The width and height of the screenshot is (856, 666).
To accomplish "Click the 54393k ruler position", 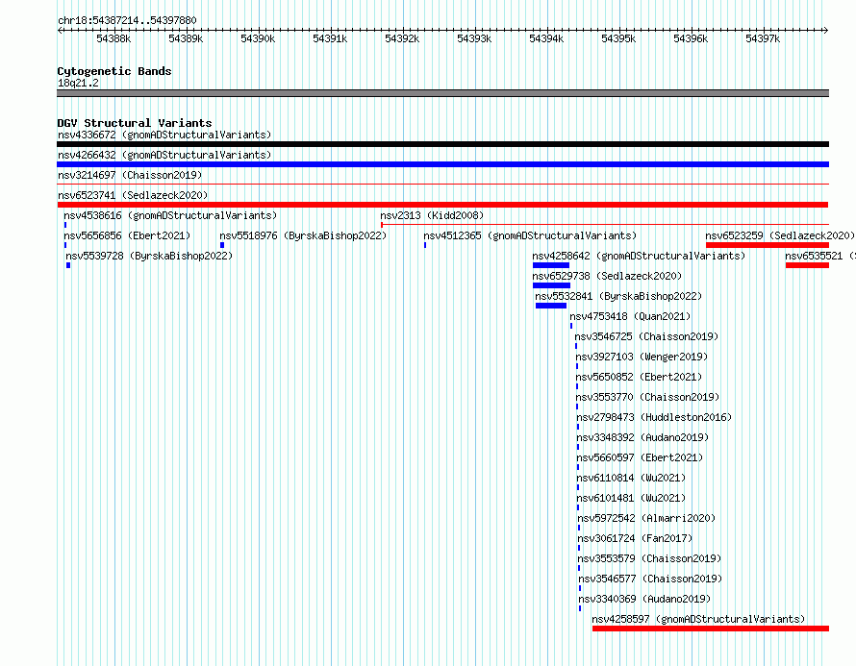I will coord(474,38).
